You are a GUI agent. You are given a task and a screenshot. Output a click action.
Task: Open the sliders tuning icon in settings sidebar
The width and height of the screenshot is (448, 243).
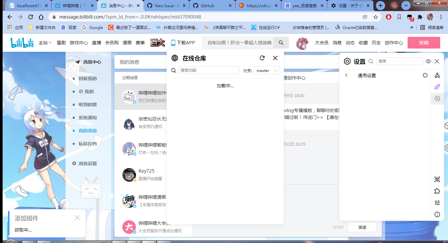(437, 203)
